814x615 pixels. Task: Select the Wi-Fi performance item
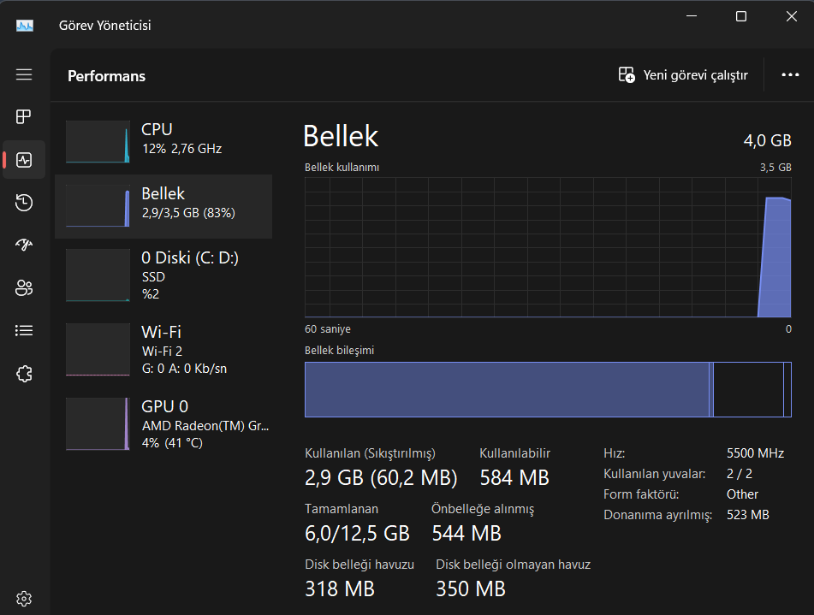tap(163, 350)
